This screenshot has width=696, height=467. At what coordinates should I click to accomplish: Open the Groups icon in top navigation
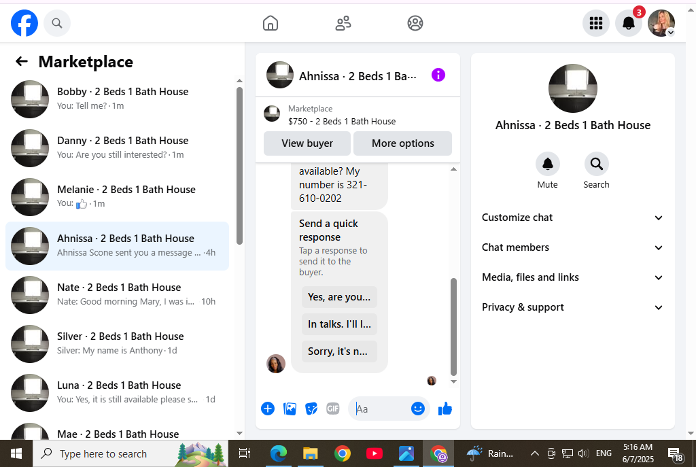click(x=415, y=23)
